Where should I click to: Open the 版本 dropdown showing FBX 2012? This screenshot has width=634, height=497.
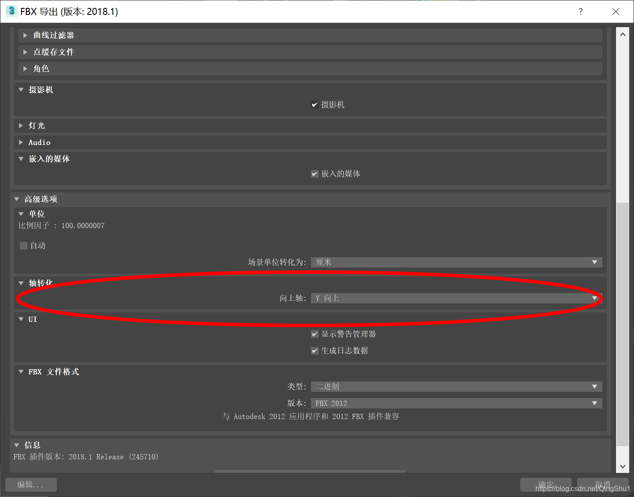(x=457, y=403)
